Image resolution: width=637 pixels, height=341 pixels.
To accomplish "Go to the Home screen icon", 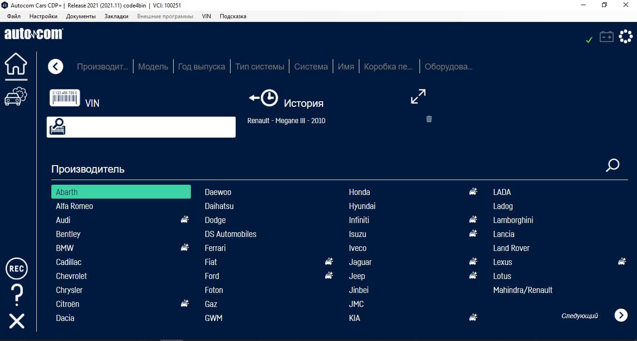I will coord(16,64).
